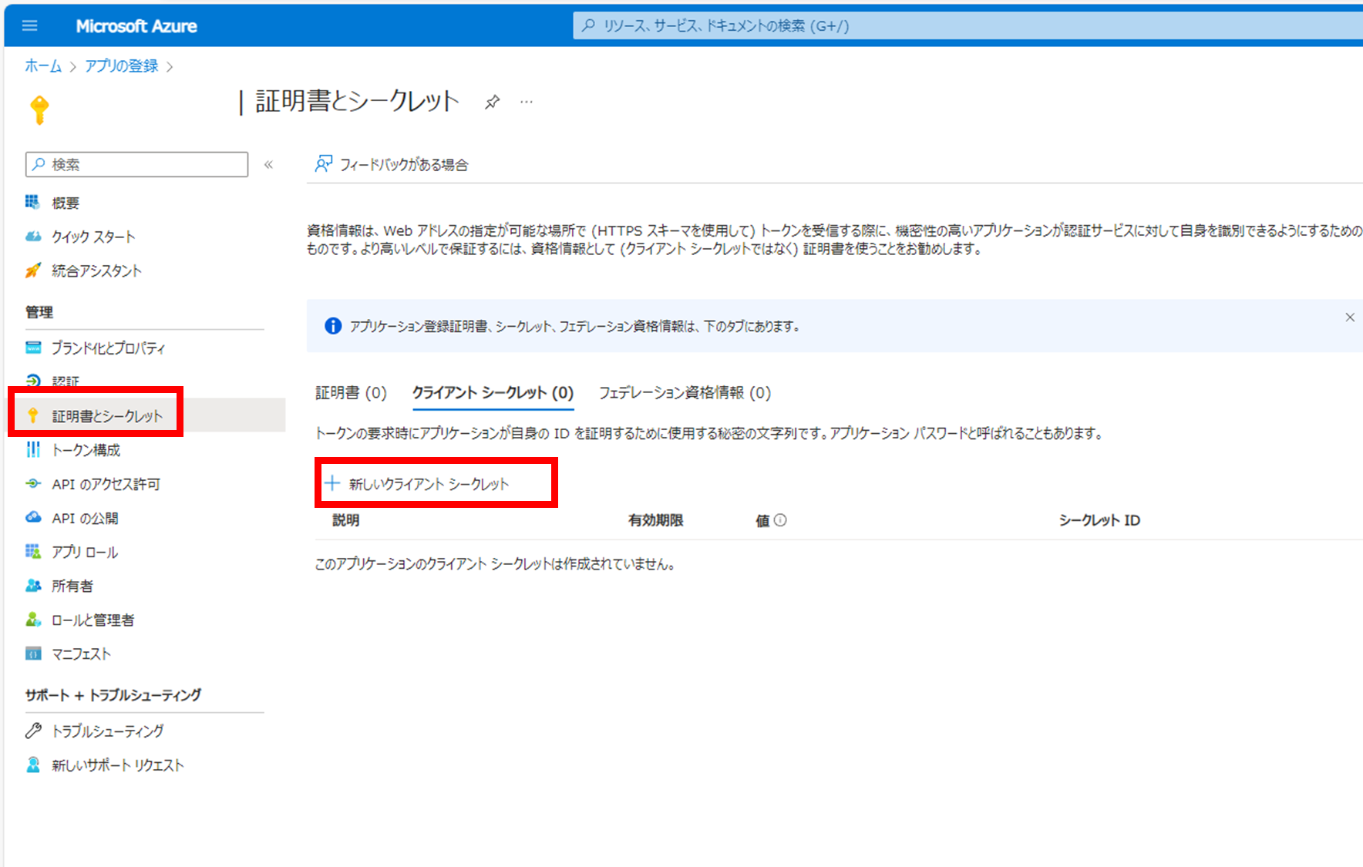
Task: Click the 新しいサポート リクエスト person icon
Action: tap(33, 765)
